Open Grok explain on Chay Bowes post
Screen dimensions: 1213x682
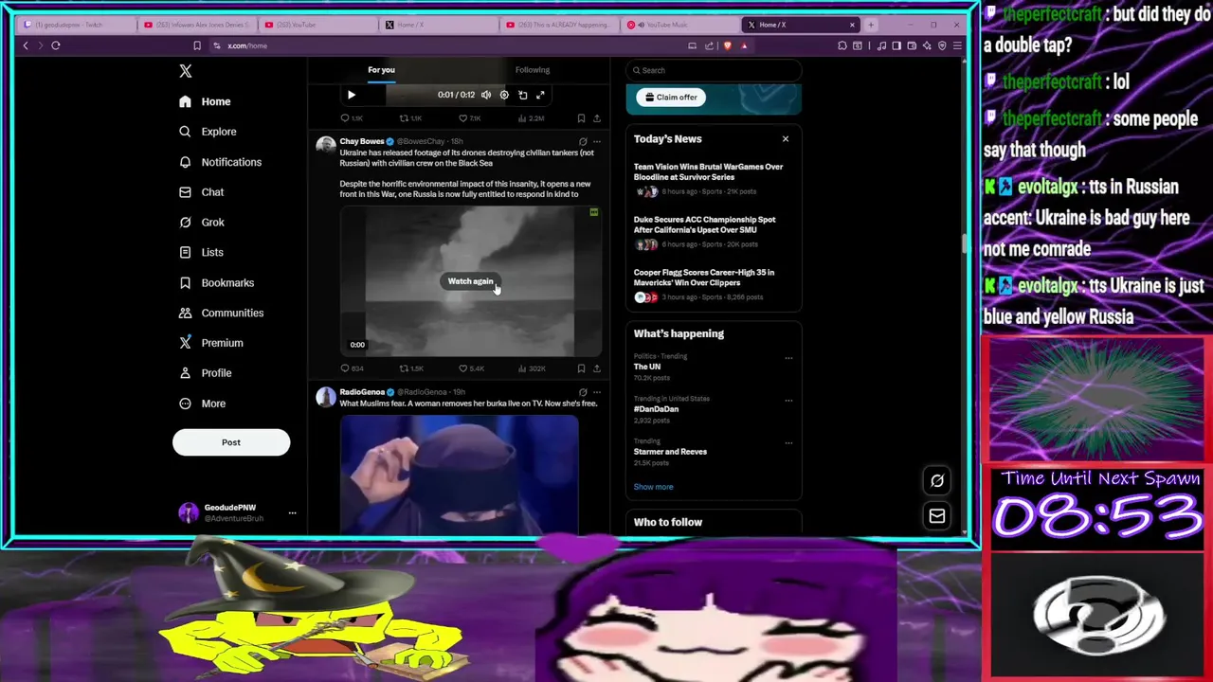[583, 142]
